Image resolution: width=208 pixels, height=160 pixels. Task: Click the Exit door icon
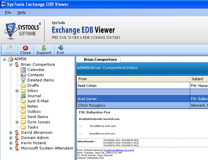(x=60, y=48)
